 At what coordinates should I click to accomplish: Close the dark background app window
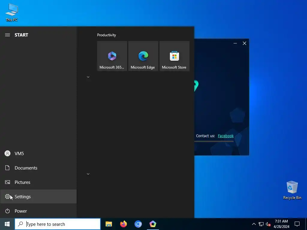tap(244, 43)
